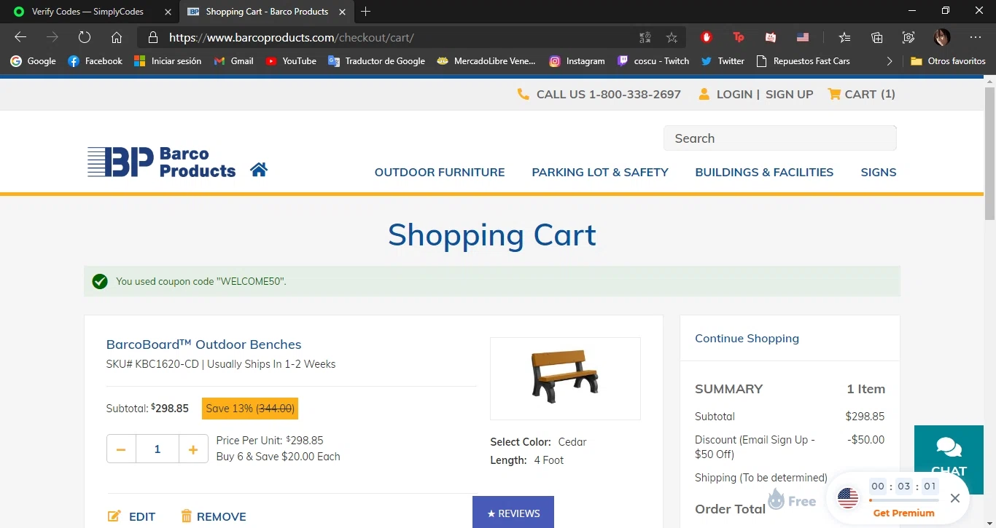Click the bench product thumbnail
Image resolution: width=996 pixels, height=528 pixels.
565,378
